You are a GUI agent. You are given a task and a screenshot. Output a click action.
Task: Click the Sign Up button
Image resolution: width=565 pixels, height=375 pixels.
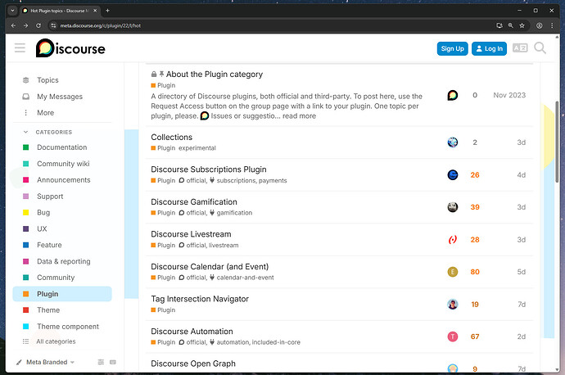452,48
